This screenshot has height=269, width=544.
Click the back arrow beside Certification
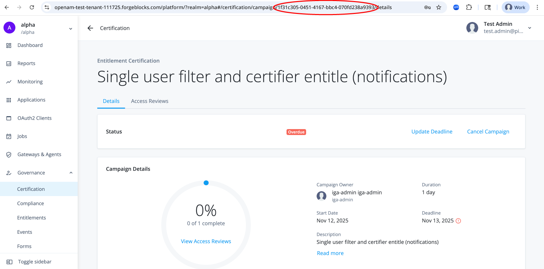pos(90,28)
